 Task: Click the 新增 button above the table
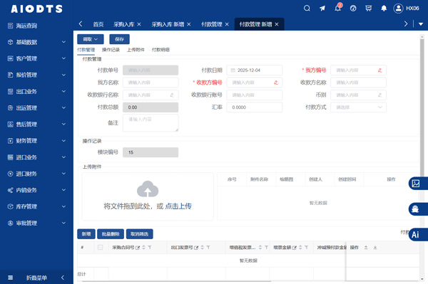point(86,234)
